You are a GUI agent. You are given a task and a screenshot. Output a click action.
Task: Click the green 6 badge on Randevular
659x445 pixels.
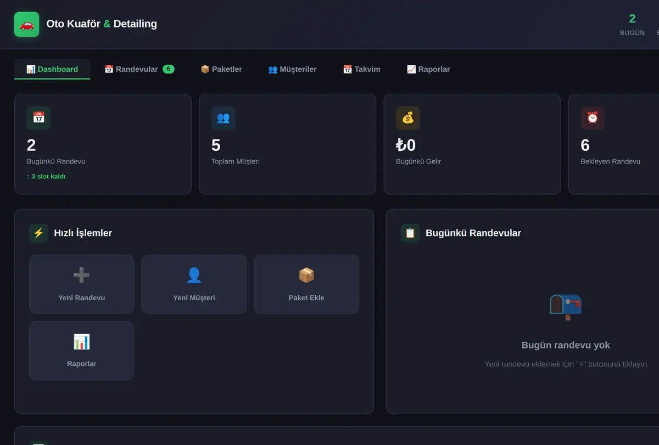pyautogui.click(x=169, y=69)
